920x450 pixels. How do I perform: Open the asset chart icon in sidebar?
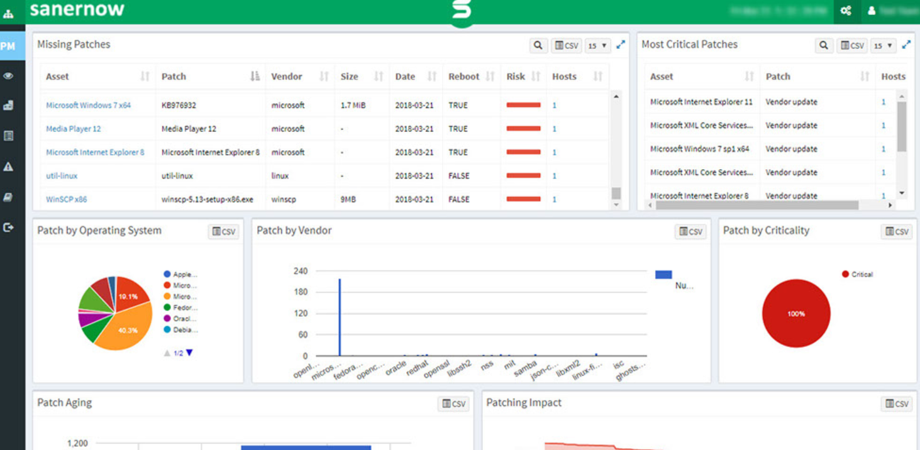coord(8,106)
